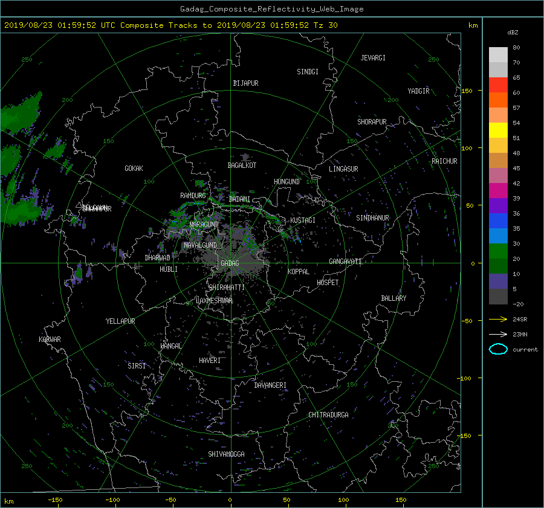Click the HUNGUND city label
This screenshot has height=508, width=544.
287,182
